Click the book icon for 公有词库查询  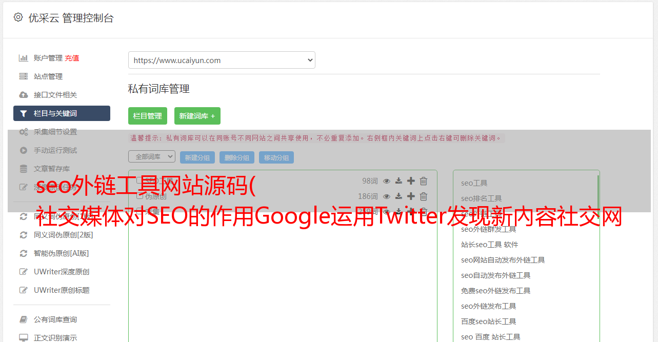24,319
